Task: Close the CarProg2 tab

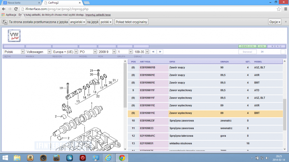Action: coord(79,3)
